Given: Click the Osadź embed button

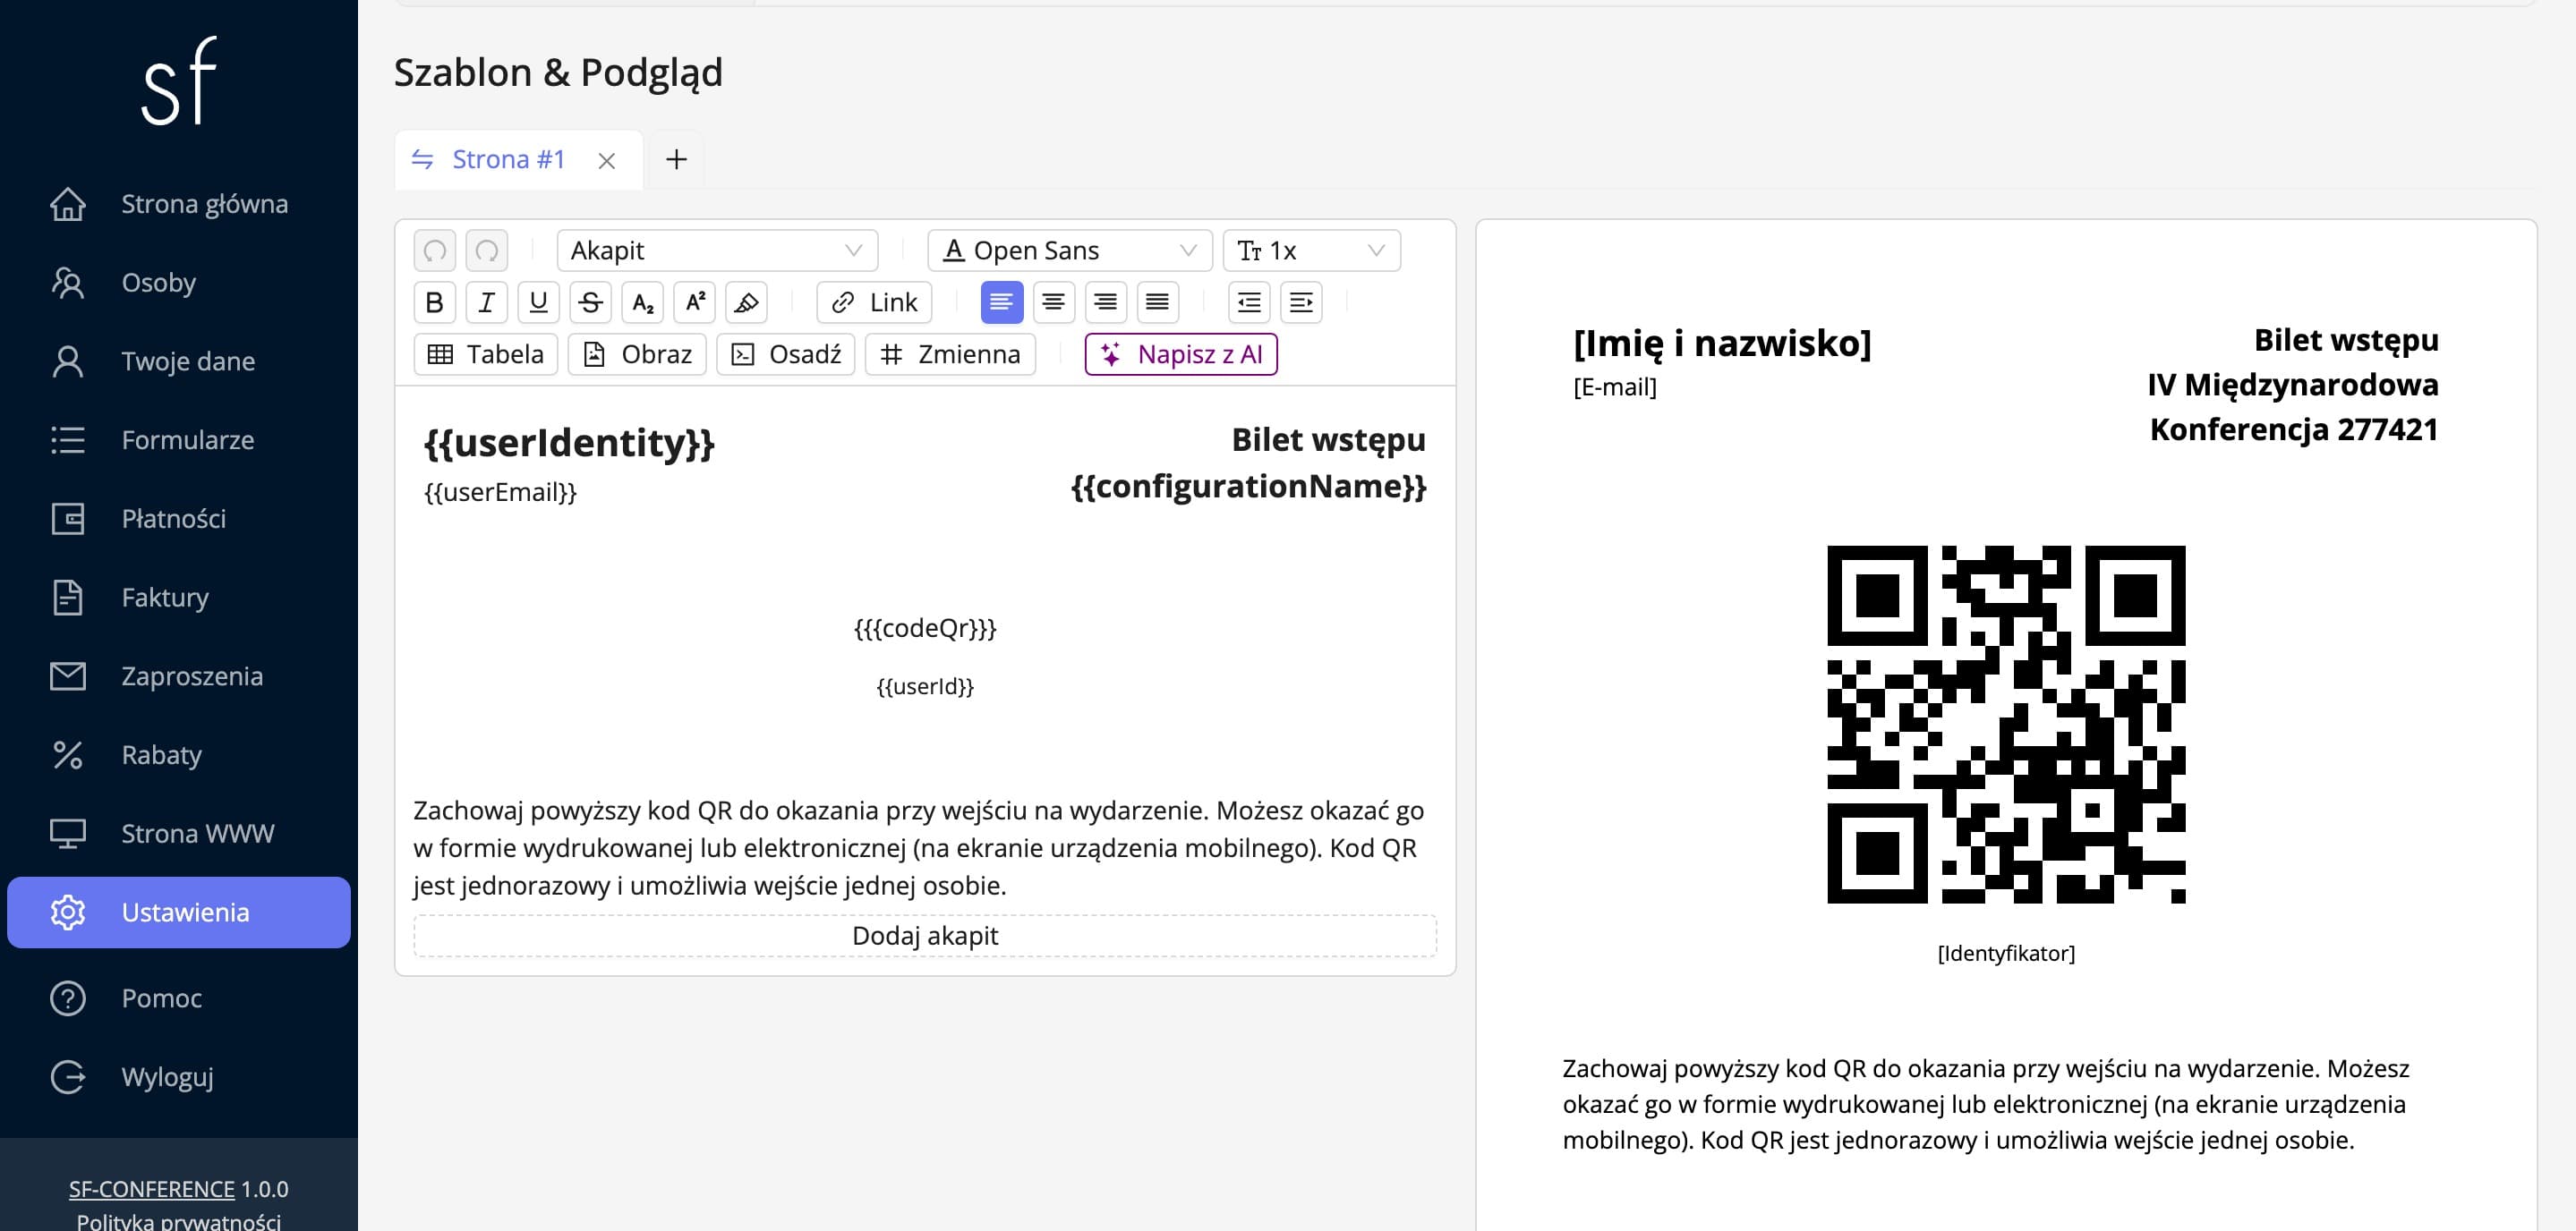Looking at the screenshot, I should 786,353.
